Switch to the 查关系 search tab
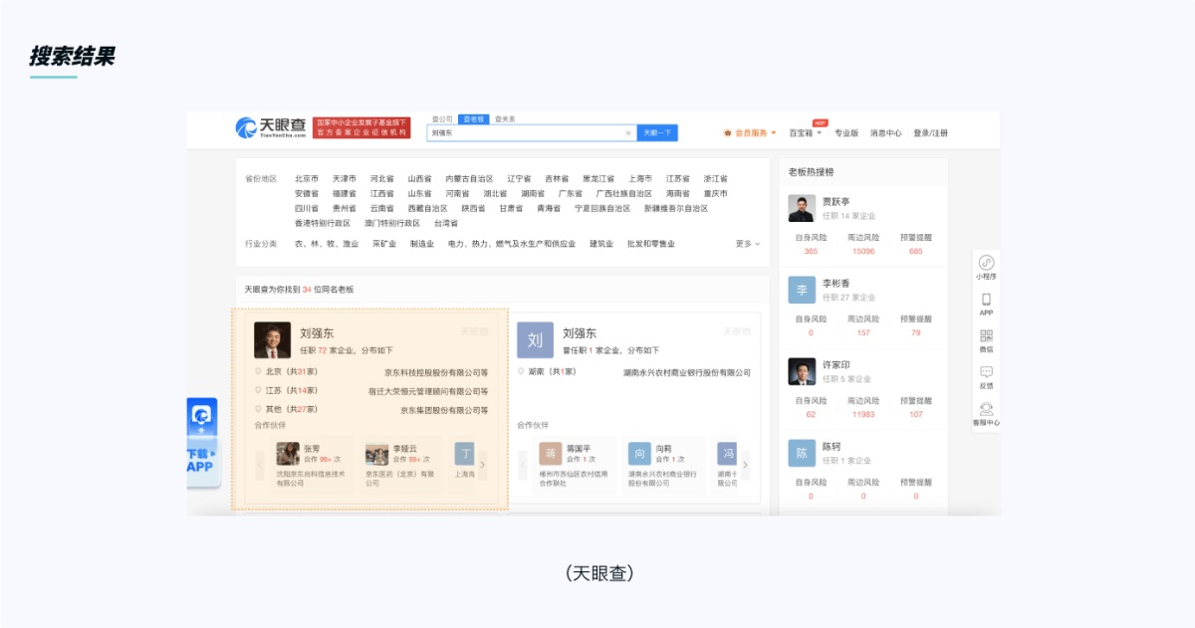 [505, 118]
